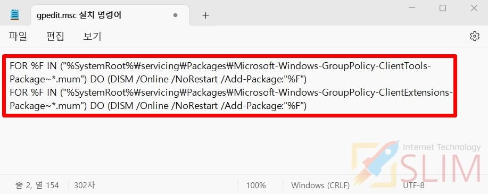The image size is (488, 194).
Task: Click the unsaved-changes dot on the tab
Action: [x=175, y=15]
